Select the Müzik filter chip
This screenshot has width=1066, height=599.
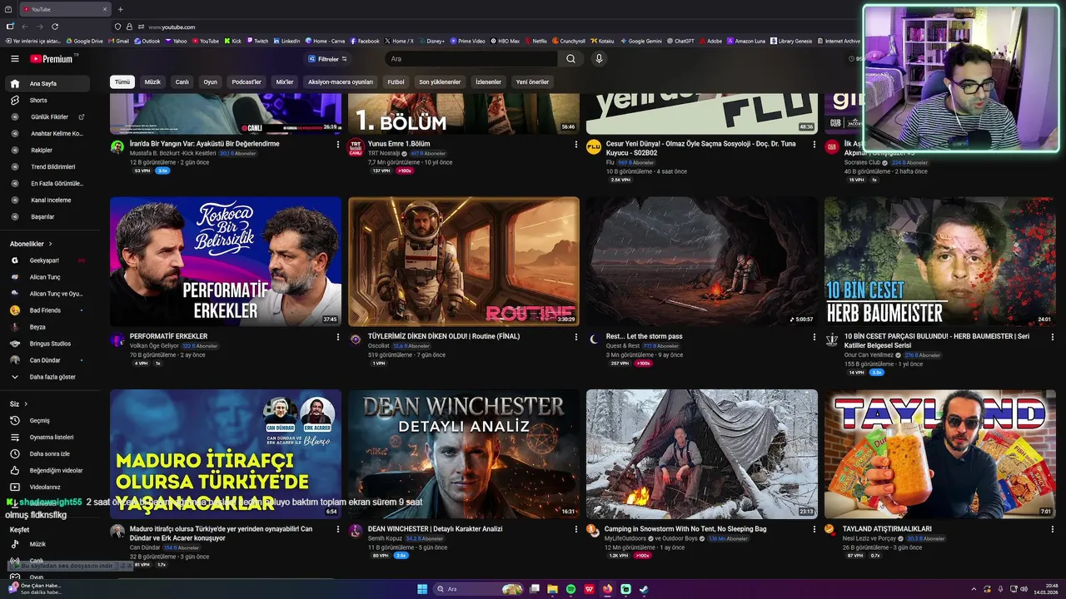152,82
